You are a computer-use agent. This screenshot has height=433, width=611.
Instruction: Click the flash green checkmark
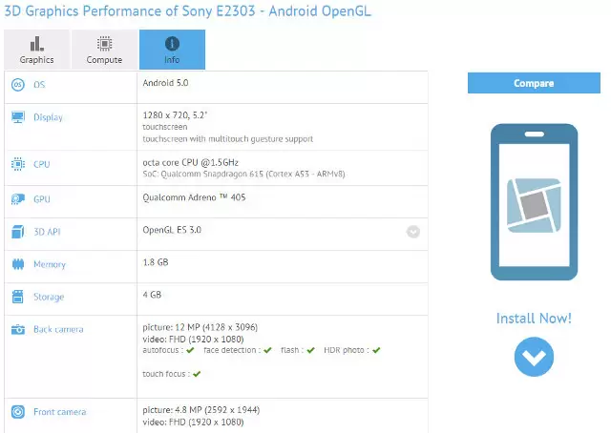tap(310, 350)
